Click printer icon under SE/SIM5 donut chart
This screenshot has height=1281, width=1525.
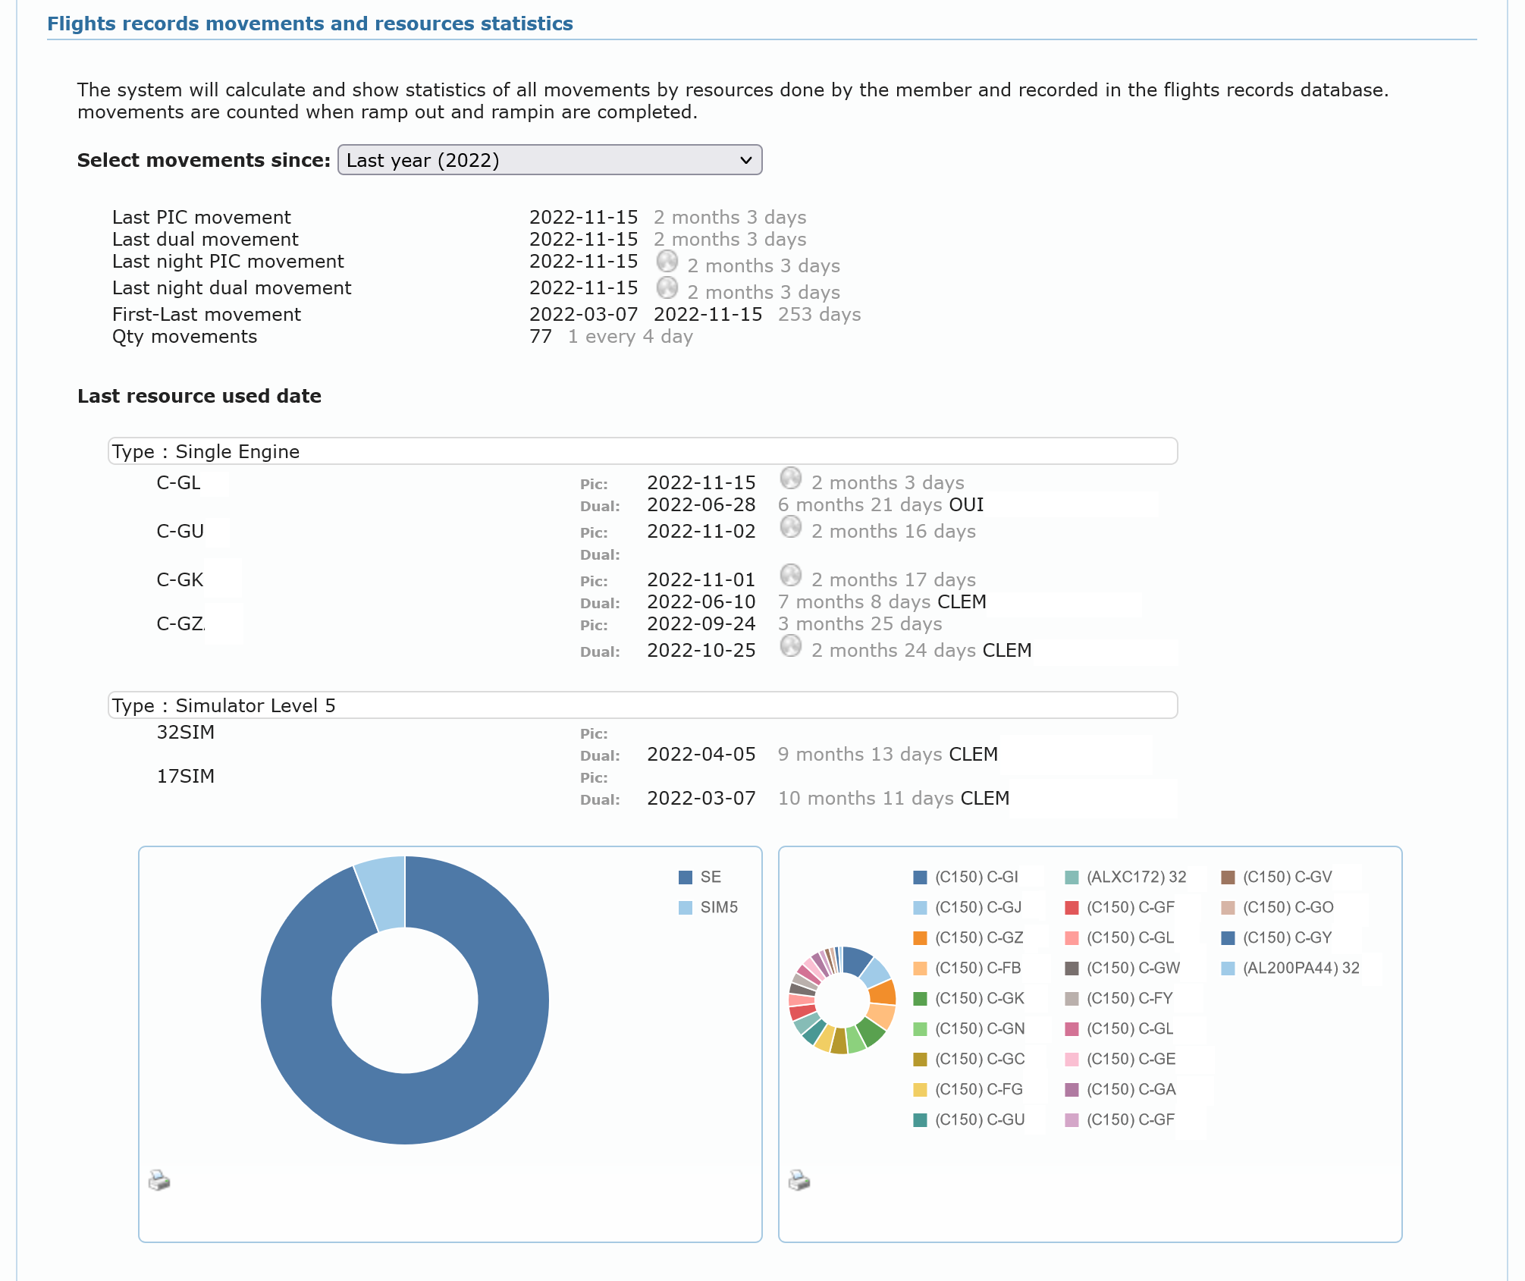(159, 1180)
